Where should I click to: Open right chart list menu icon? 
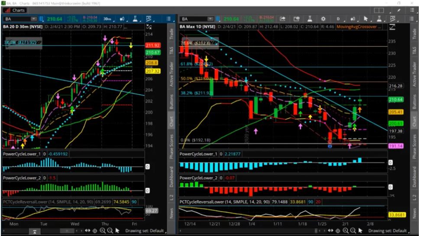[411, 19]
